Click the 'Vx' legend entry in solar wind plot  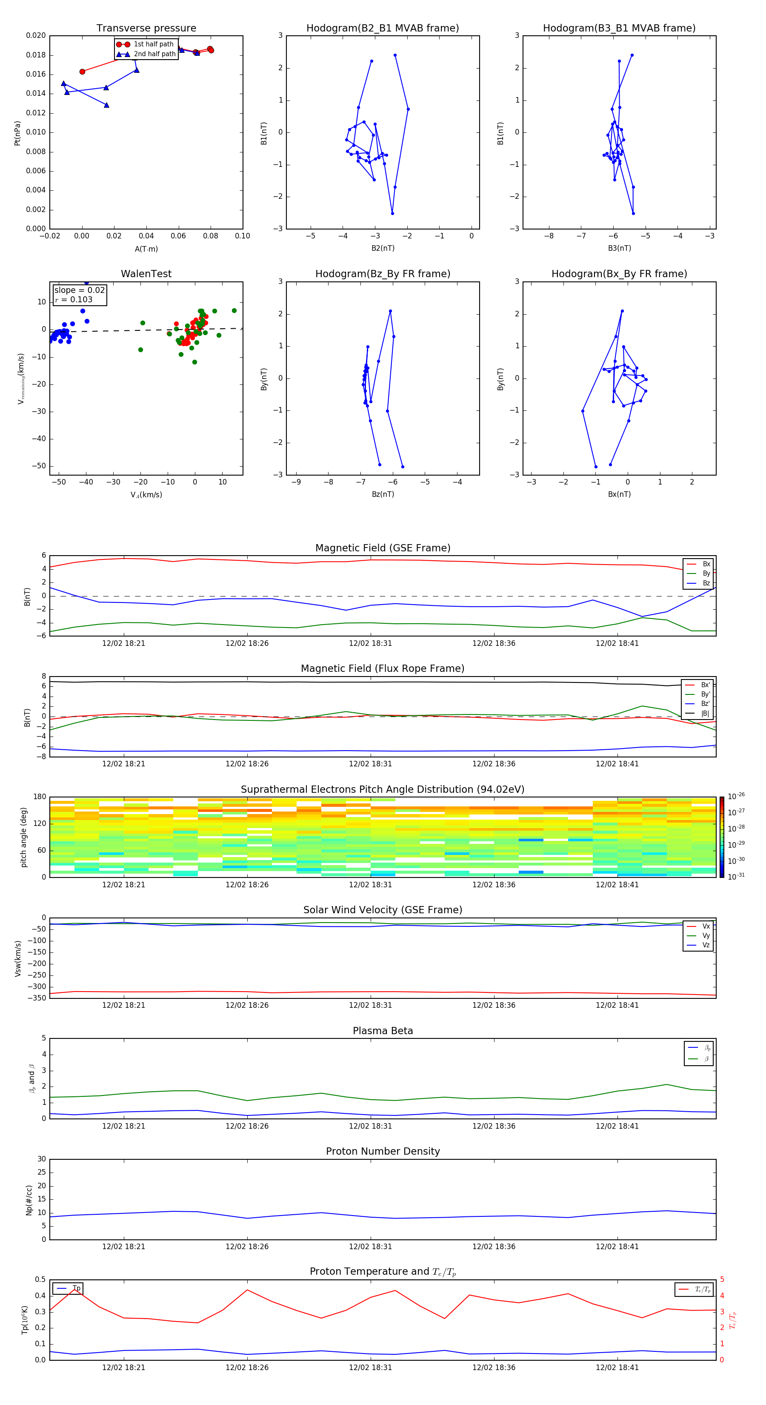click(698, 926)
